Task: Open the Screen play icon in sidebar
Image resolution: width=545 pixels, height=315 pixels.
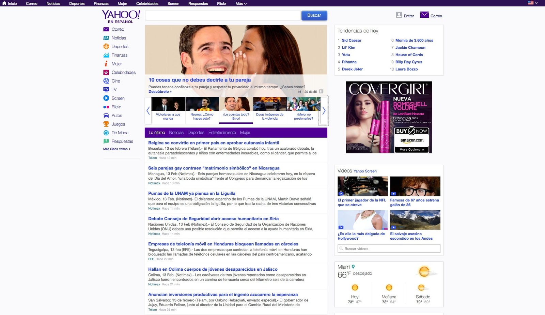Action: 106,98
